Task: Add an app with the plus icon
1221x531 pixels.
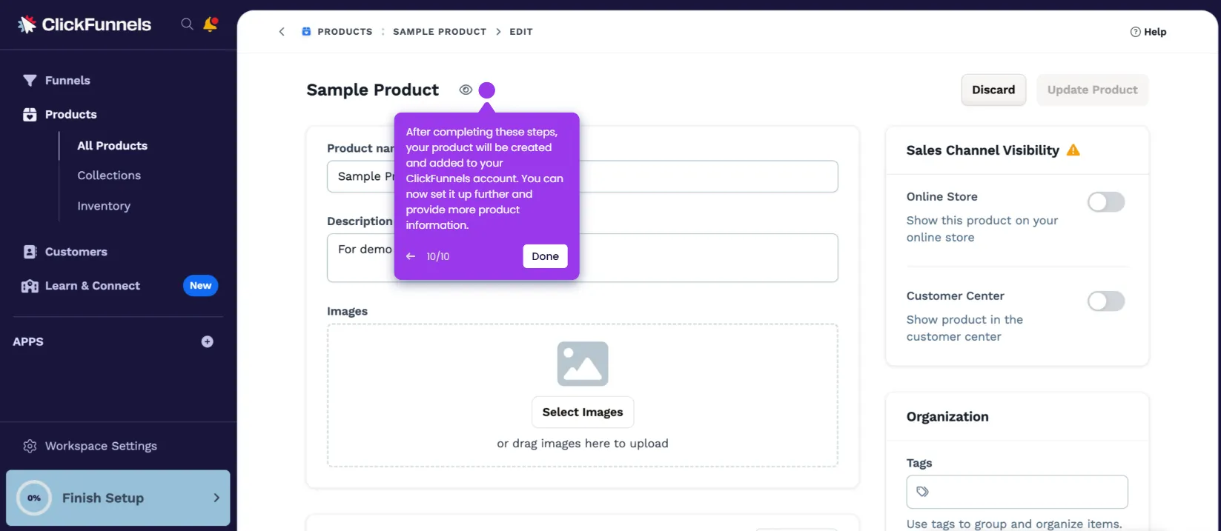Action: (x=208, y=341)
